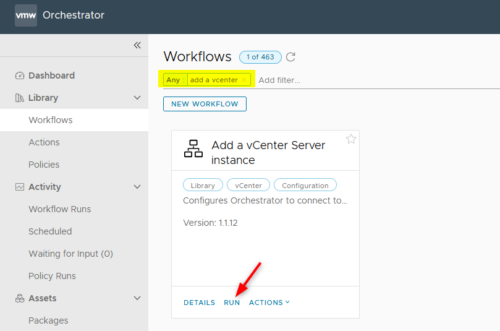
Task: Click the 'Version: 1.1.12' text
Action: coord(210,223)
